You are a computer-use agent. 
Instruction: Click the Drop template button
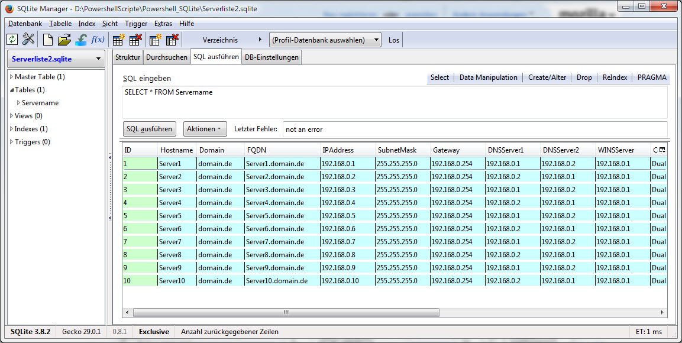pos(584,77)
